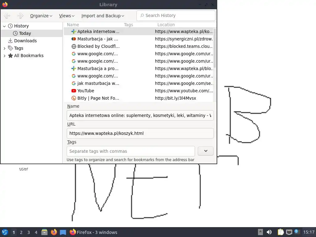Select the 'Masturbacja a pro…' wapteka entry
Viewport: 316px width, 237px height.
coord(139,69)
